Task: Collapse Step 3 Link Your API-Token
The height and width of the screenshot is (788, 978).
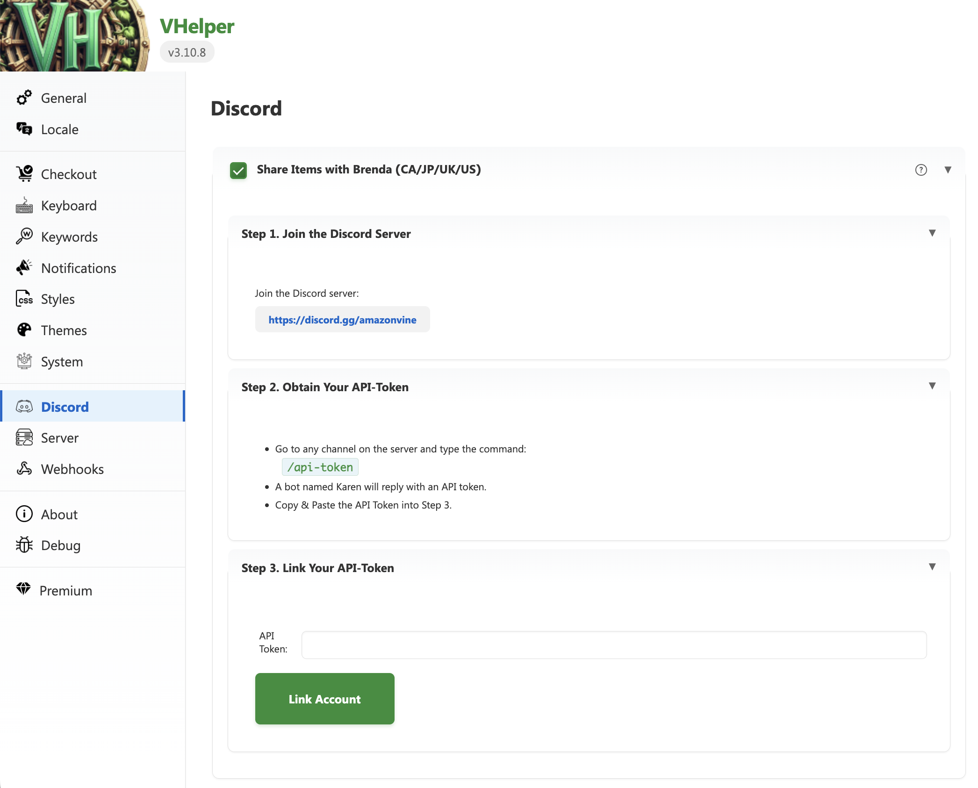Action: click(x=933, y=566)
